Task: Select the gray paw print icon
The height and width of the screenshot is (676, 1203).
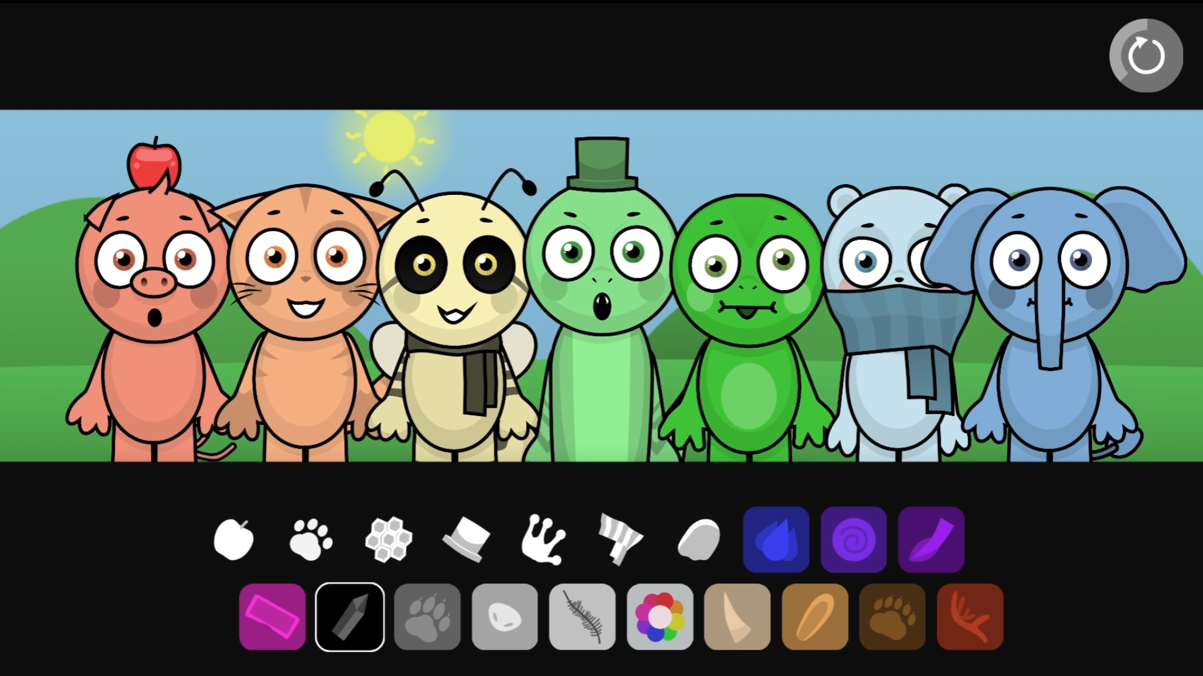Action: click(427, 616)
